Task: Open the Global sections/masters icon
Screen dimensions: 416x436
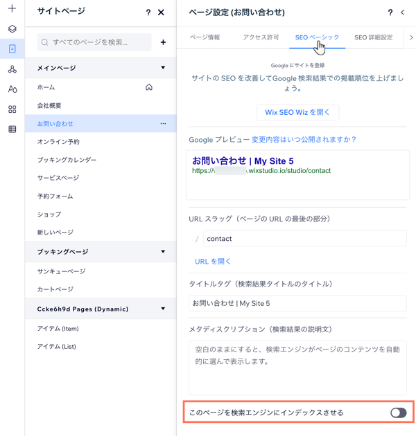Action: 12,69
